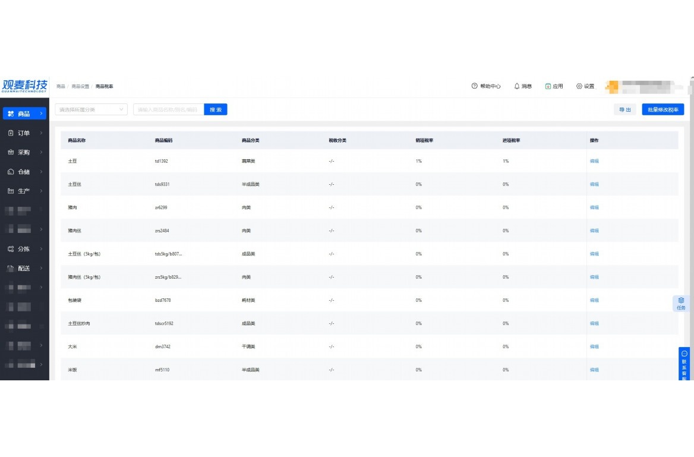The width and height of the screenshot is (694, 457).
Task: Select the 配送 menu item
Action: 24,269
